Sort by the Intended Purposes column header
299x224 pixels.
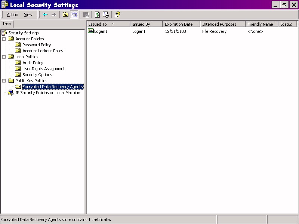coord(219,24)
